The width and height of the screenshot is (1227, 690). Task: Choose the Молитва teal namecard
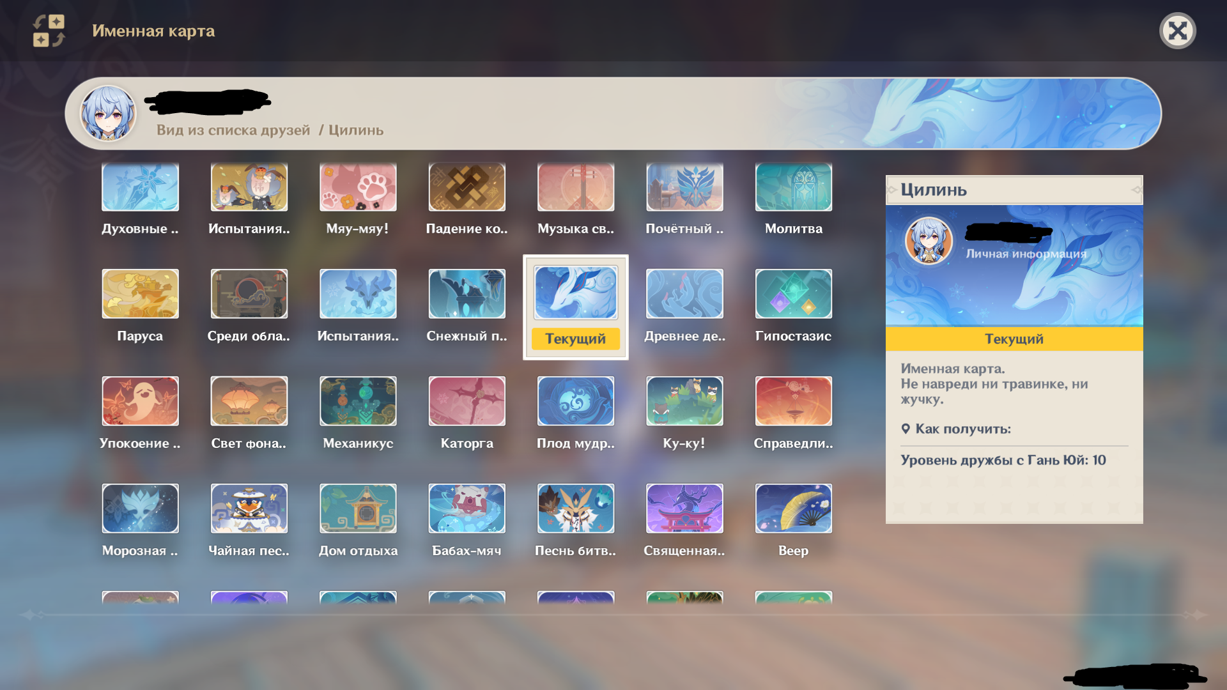793,187
